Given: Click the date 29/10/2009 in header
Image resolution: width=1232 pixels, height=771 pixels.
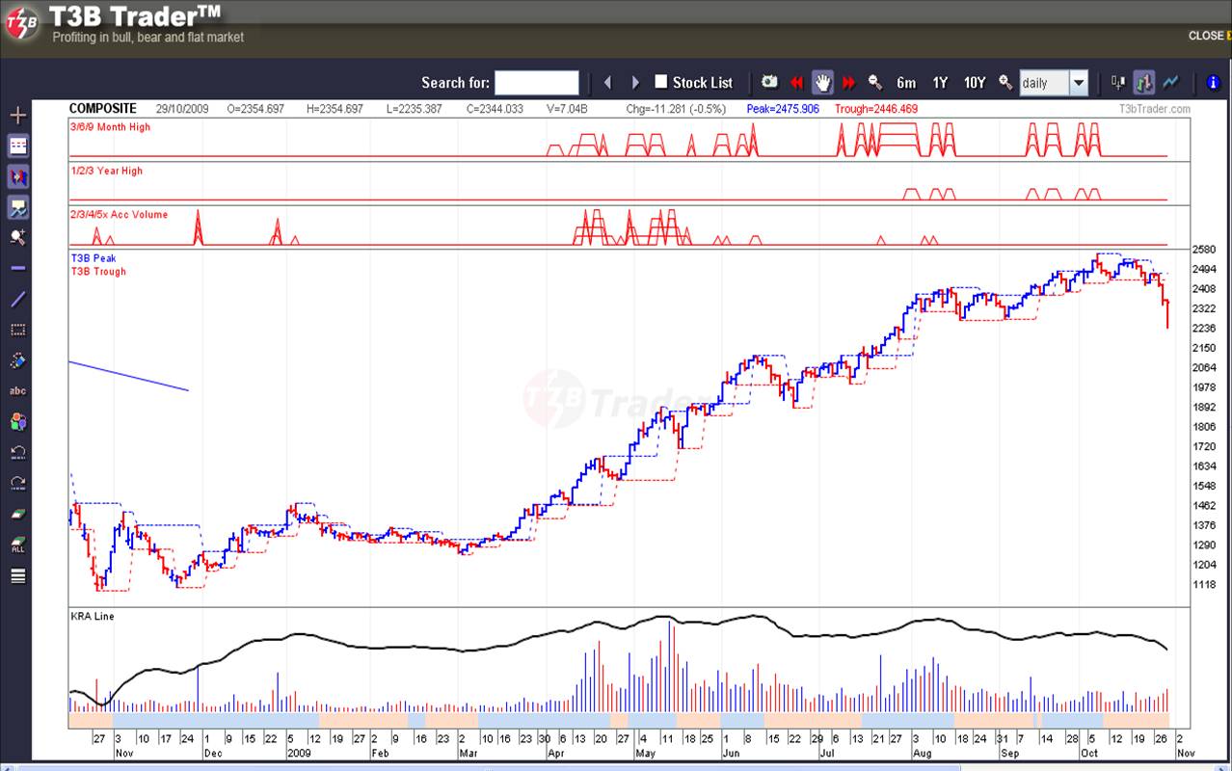Looking at the screenshot, I should (x=182, y=109).
